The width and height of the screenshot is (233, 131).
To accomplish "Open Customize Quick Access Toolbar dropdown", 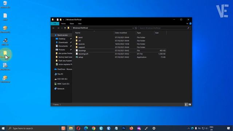I will (63, 20).
